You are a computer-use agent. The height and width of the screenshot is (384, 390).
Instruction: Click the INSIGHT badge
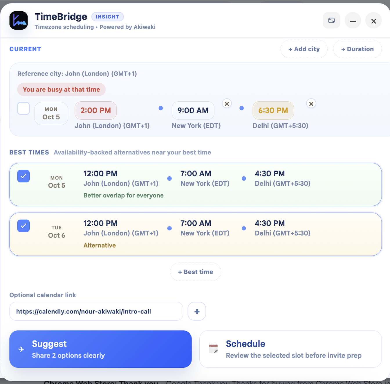click(x=107, y=17)
